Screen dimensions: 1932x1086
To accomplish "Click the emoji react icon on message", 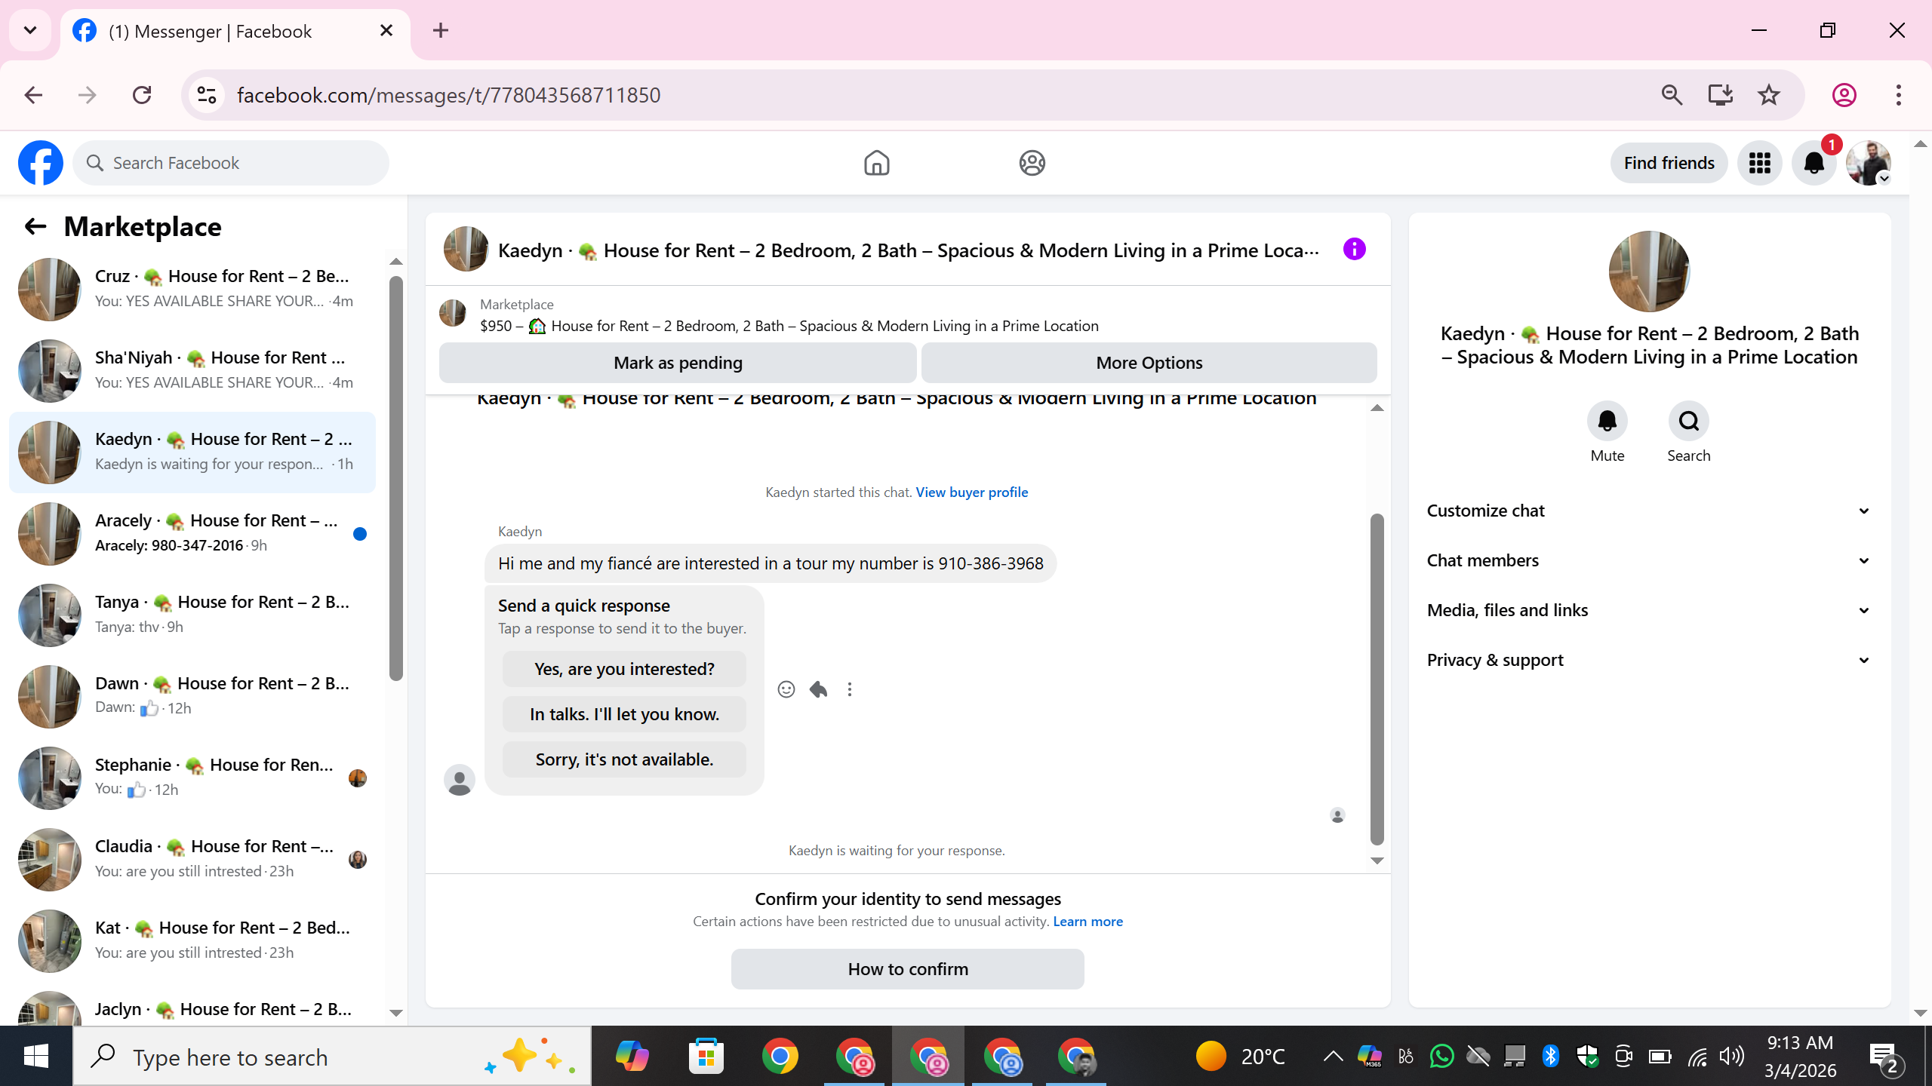I will click(x=786, y=689).
